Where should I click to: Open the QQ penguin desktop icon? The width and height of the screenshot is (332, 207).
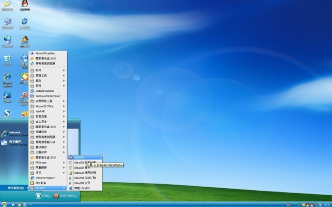click(24, 5)
